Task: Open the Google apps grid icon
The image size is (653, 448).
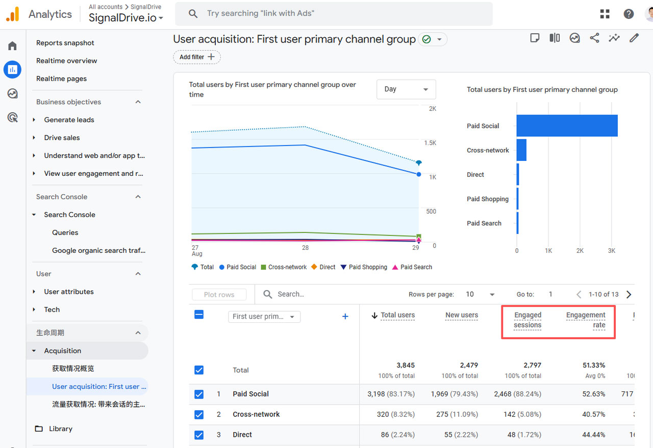Action: tap(605, 14)
